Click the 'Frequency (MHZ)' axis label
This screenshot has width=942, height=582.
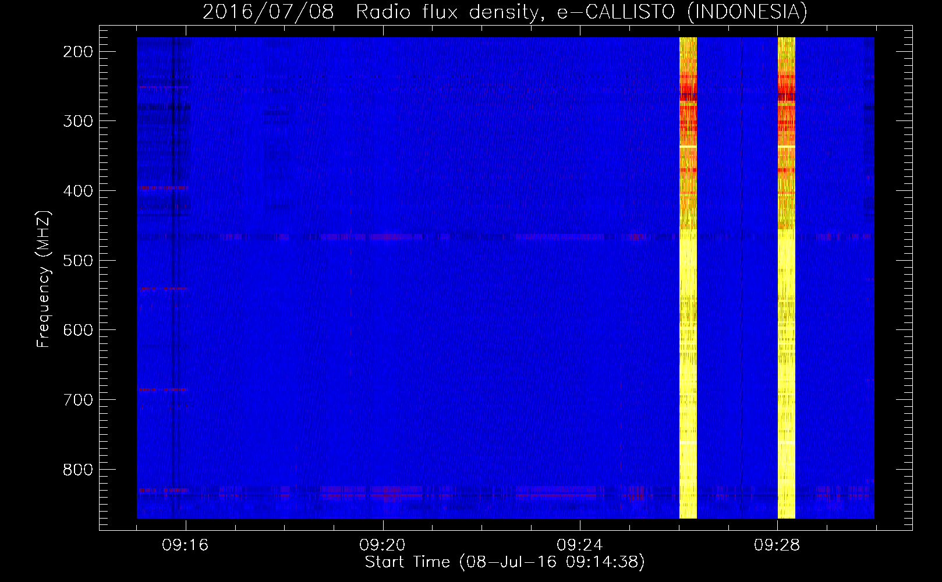point(44,279)
